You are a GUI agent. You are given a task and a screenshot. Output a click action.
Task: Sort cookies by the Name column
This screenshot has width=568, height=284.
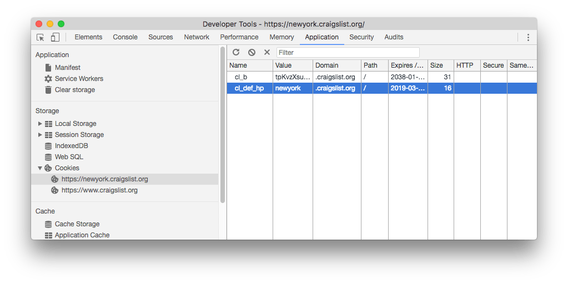[250, 65]
